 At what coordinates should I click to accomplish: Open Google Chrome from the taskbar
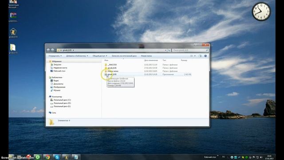[47, 157]
